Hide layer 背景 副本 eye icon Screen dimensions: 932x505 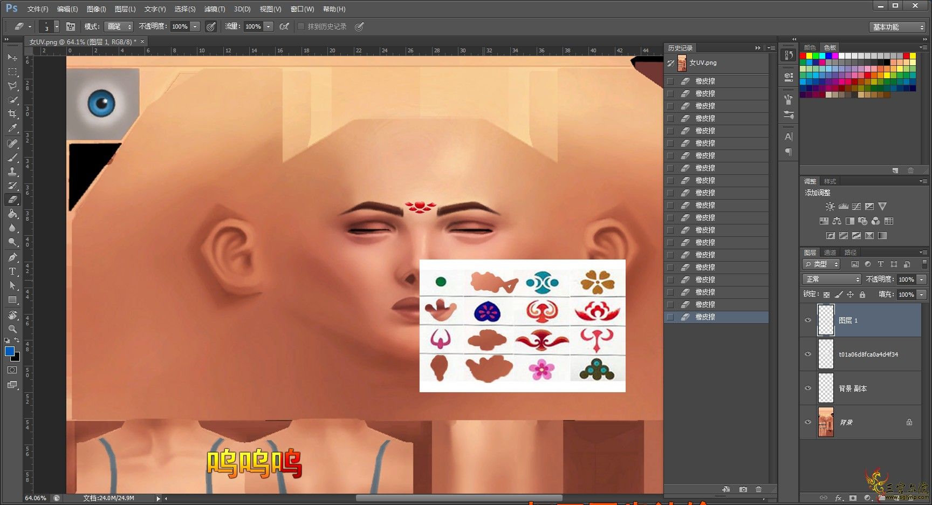[808, 388]
